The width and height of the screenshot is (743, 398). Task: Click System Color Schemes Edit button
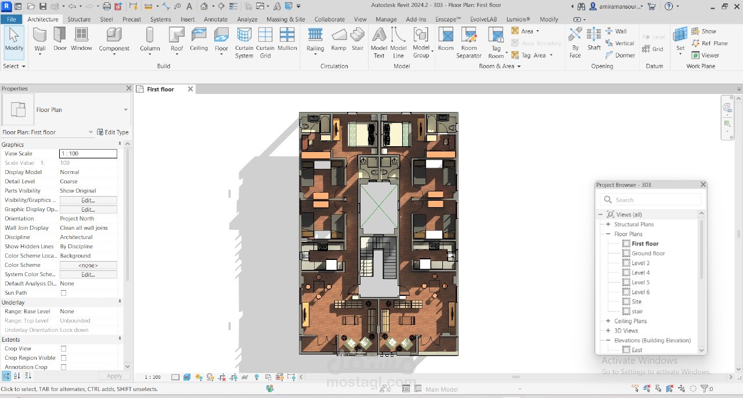(x=88, y=274)
